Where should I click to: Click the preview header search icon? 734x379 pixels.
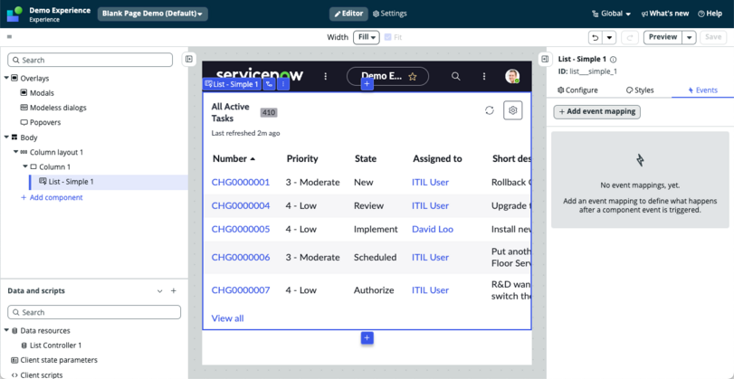point(455,76)
